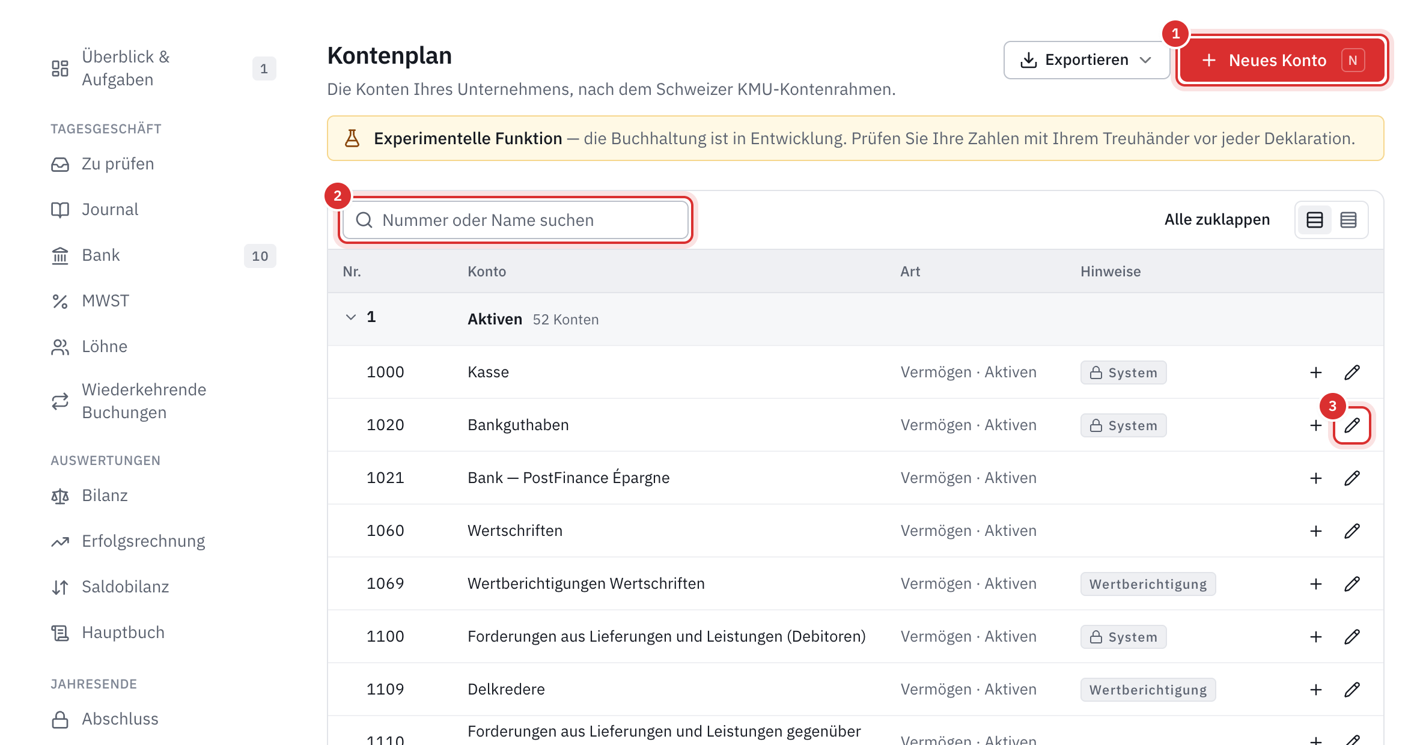Click plus icon in row 1069

(1316, 584)
